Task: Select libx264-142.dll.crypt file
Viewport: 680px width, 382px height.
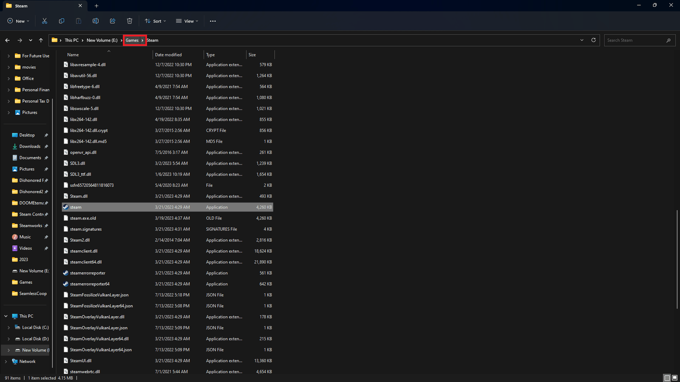Action: (167, 130)
